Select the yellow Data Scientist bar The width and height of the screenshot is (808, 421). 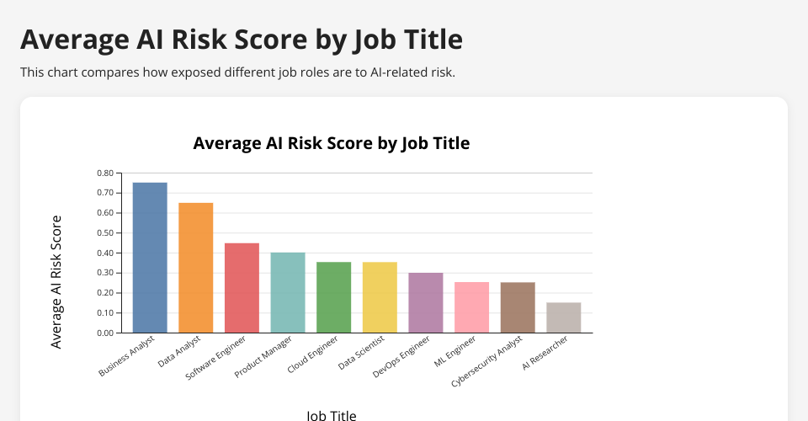tap(380, 297)
